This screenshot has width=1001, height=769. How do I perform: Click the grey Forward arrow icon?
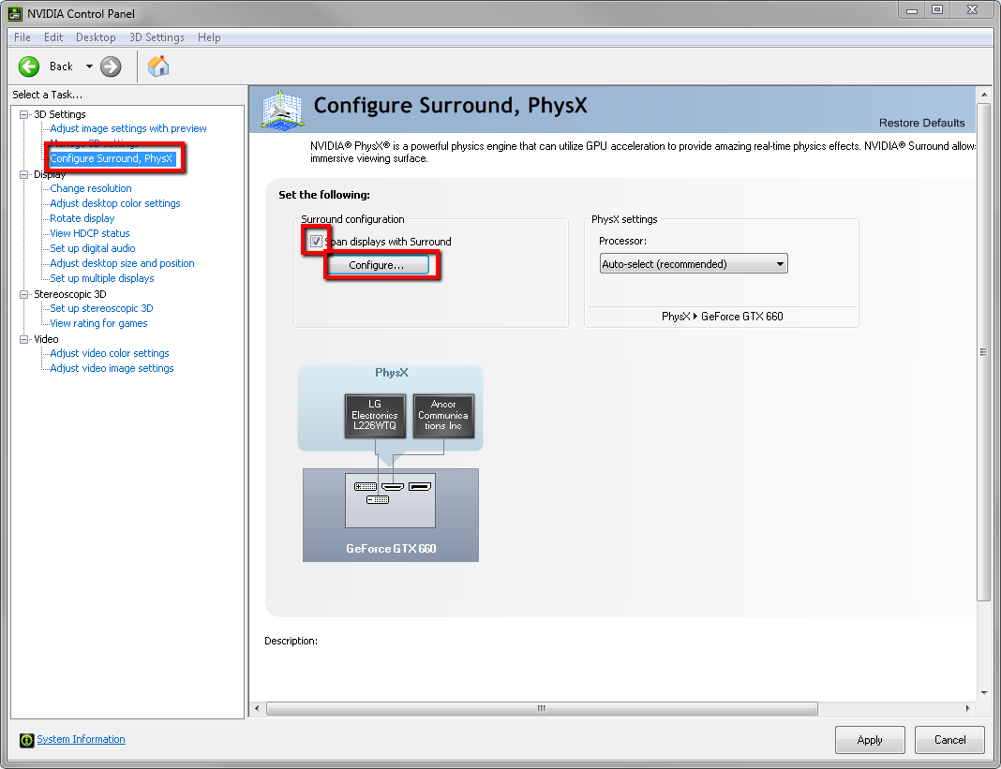111,67
